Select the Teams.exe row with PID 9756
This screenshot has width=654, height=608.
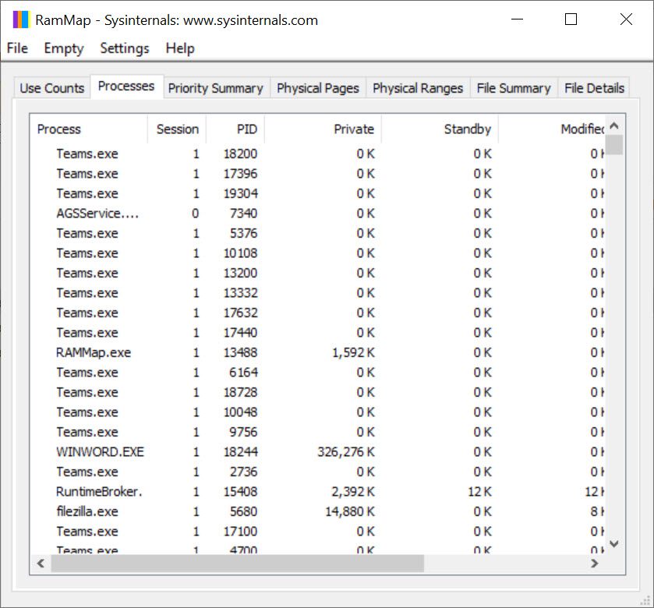tap(317, 433)
